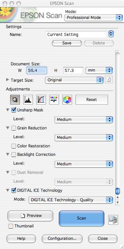124x249 pixels.
Task: Open the Tone Correction curve icon
Action: (41, 100)
